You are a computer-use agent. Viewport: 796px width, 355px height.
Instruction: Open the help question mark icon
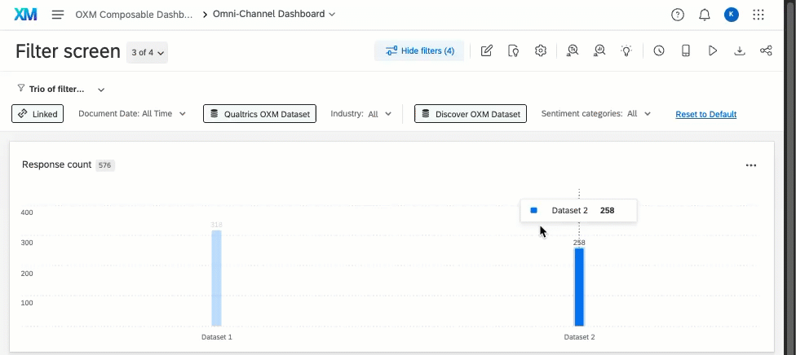(x=678, y=15)
